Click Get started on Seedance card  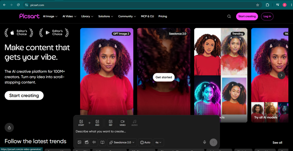click(x=164, y=77)
